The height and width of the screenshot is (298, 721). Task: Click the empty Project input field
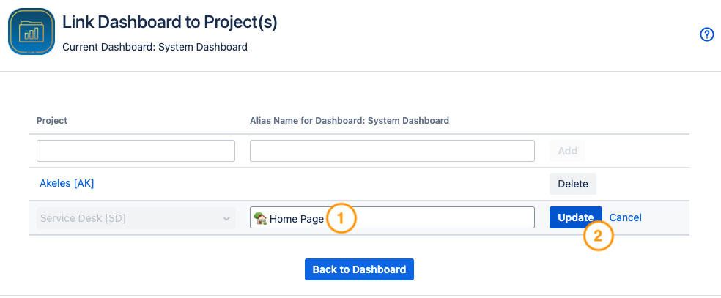[136, 151]
